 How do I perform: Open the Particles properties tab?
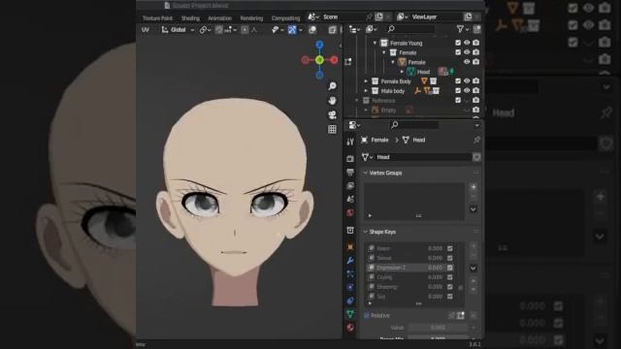tap(350, 273)
